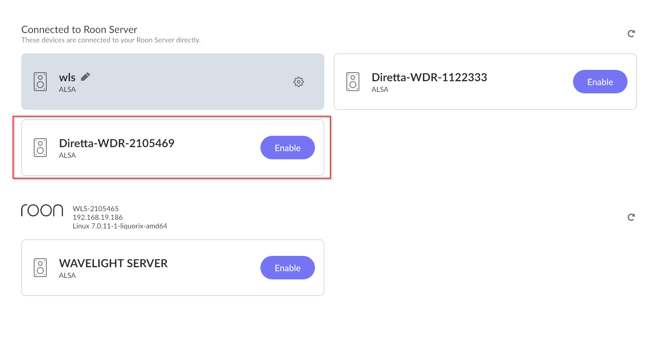
Task: Enable the WAVELIGHT SERVER device
Action: [287, 268]
